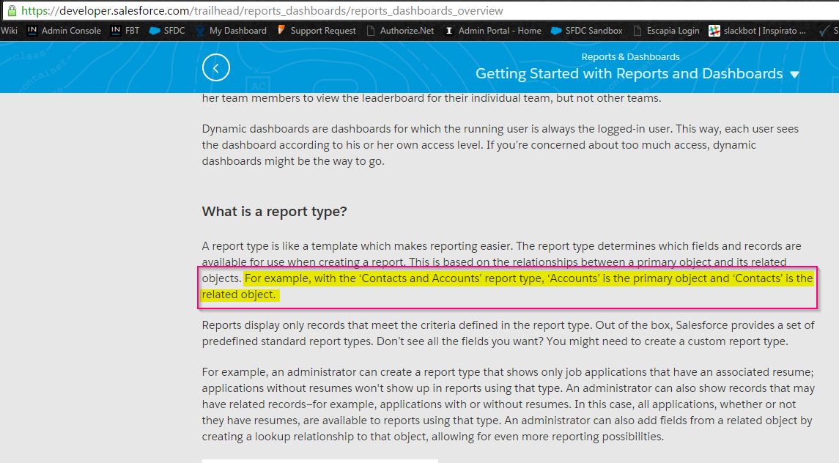Click the SFDC Sandbox cloud icon

tap(556, 31)
